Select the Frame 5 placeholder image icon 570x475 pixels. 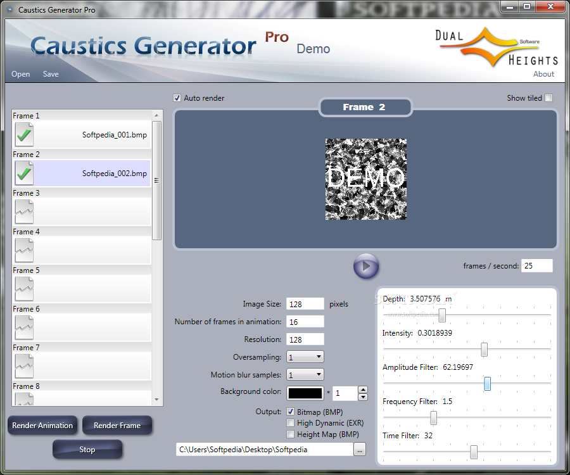click(x=24, y=289)
